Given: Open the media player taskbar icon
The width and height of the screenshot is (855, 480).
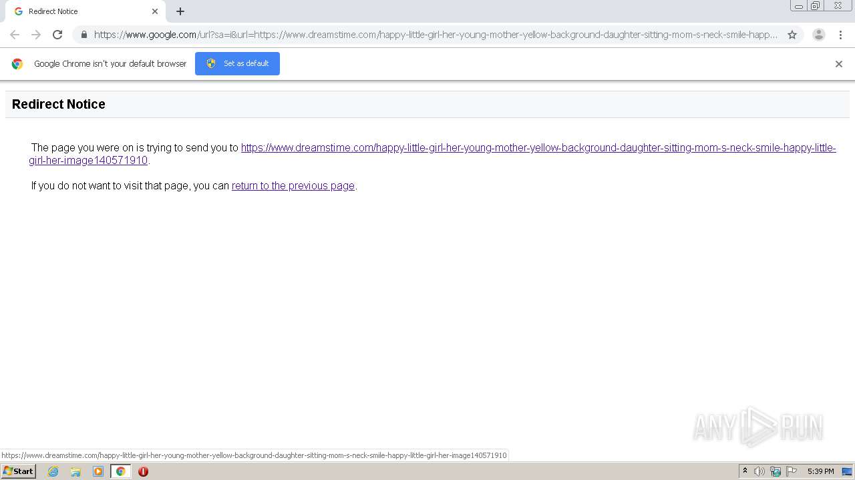Looking at the screenshot, I should pos(98,471).
